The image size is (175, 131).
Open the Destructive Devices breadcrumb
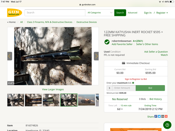86,22
